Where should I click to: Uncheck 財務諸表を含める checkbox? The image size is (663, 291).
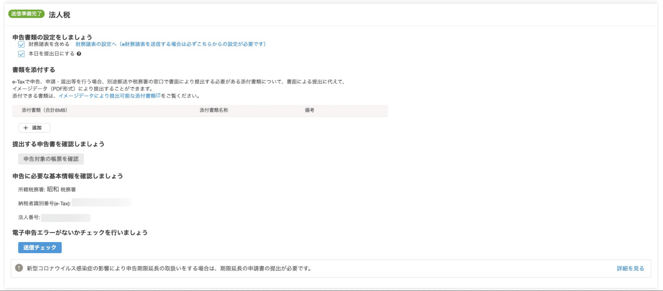pyautogui.click(x=21, y=44)
